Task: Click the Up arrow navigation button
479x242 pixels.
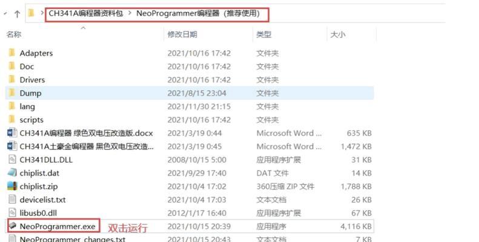Action: 17,14
